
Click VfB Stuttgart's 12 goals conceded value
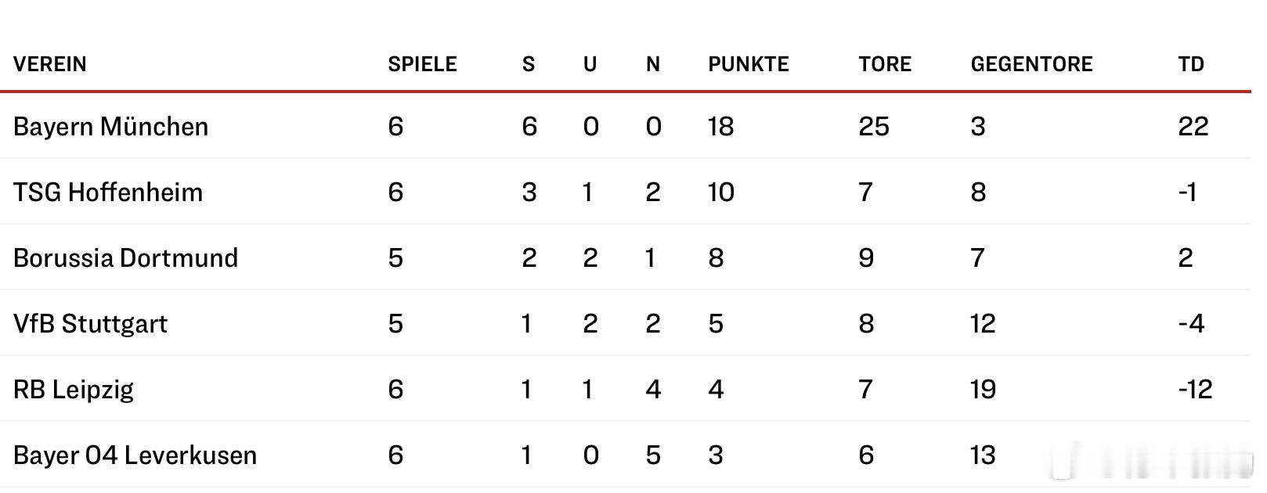point(983,324)
